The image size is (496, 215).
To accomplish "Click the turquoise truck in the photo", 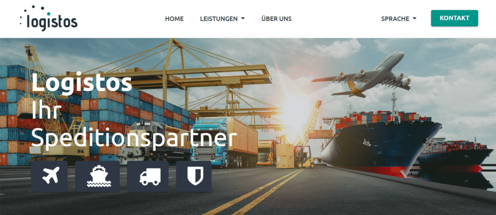I will tap(210, 142).
